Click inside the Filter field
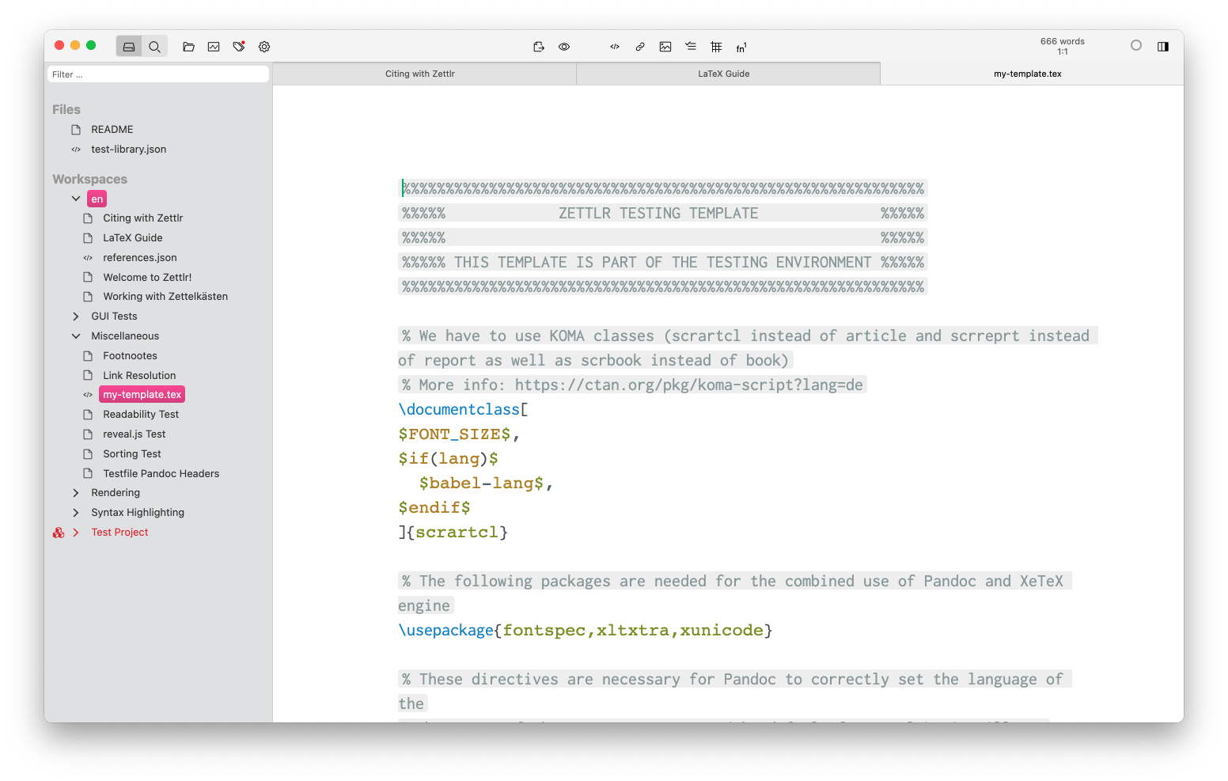This screenshot has height=781, width=1228. point(157,74)
